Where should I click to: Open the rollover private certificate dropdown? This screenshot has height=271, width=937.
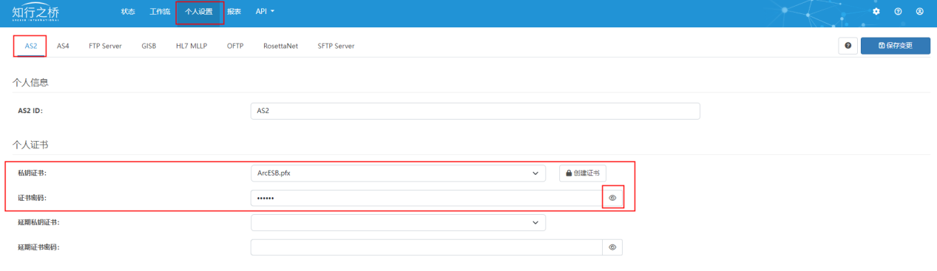coord(398,222)
